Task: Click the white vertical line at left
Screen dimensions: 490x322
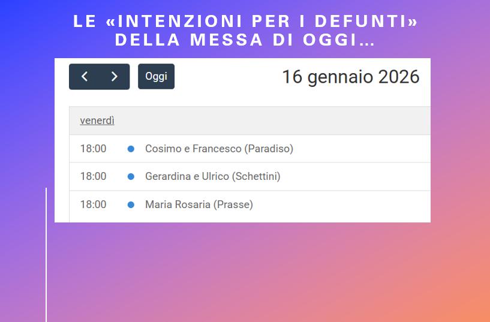Action: pyautogui.click(x=46, y=258)
